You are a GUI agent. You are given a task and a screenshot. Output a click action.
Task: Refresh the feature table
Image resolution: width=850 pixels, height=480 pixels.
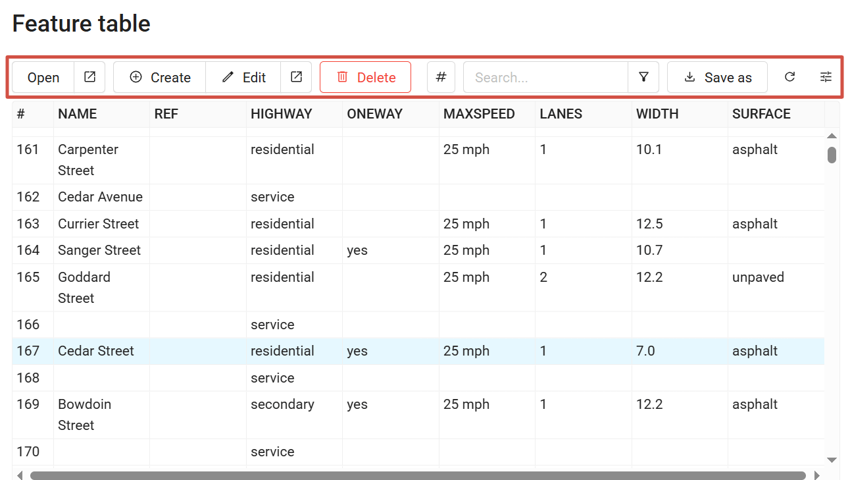(789, 77)
